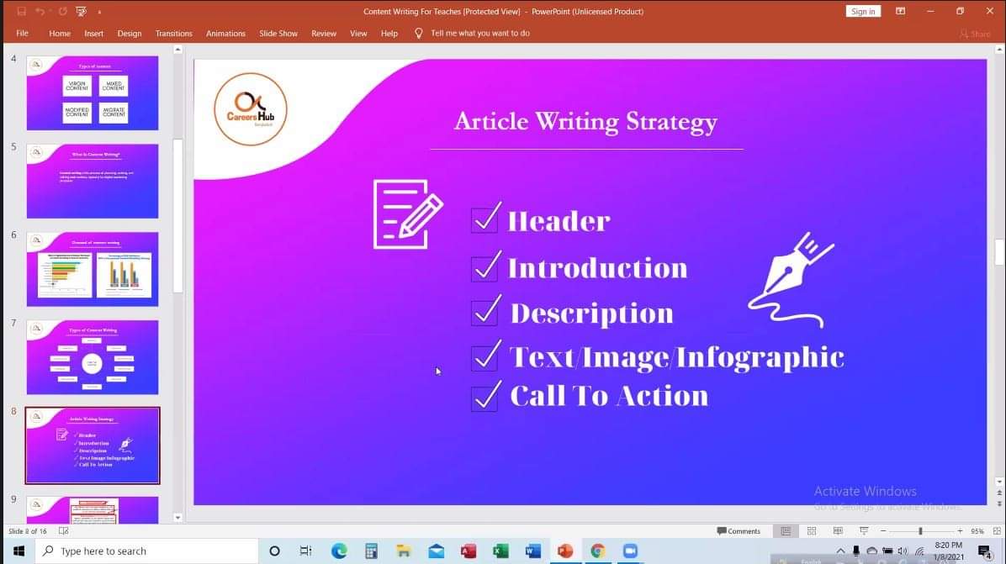Open Ribbon Display Options
1006x564 pixels.
tap(900, 12)
